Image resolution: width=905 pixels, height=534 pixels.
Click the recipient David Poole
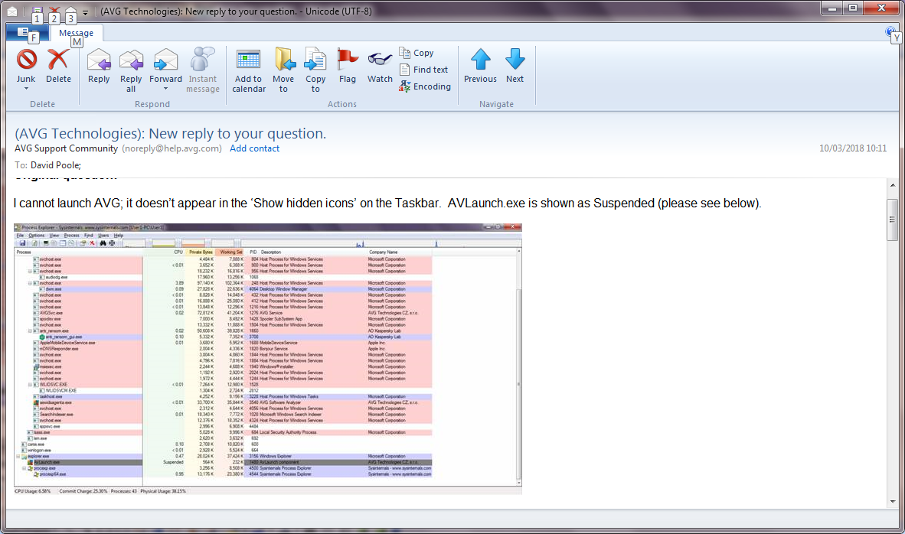click(55, 165)
